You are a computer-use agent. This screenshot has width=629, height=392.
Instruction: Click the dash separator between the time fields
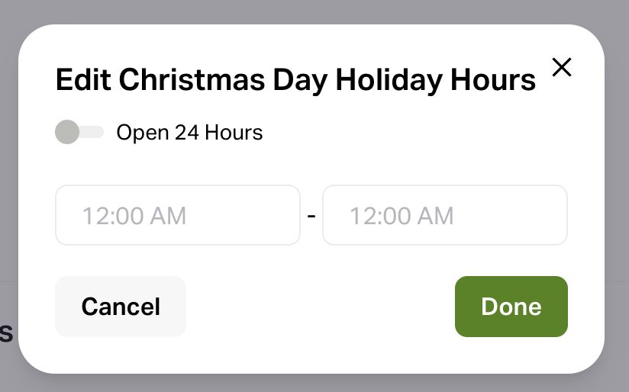311,217
